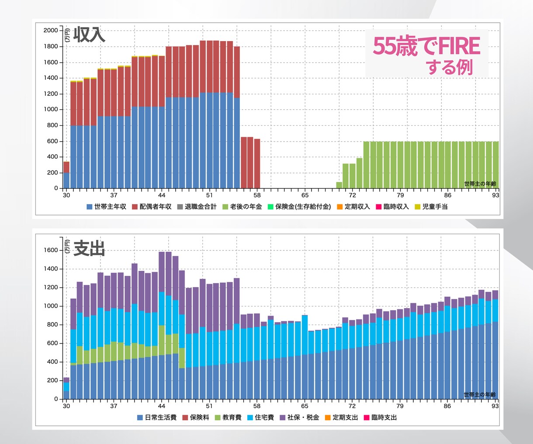Click the blue swatch beside 世帯主年収

point(90,207)
